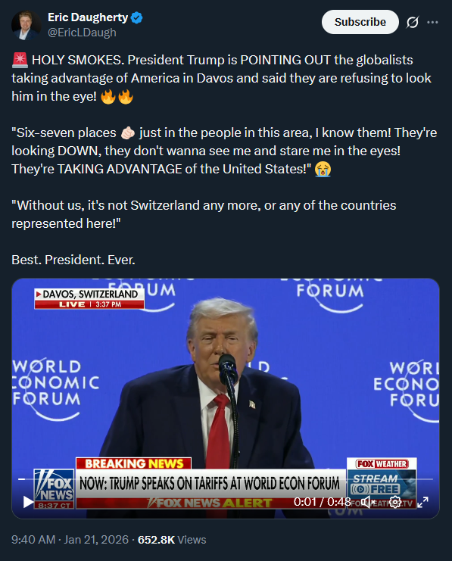Switch the video to fullscreen
Screen dimensions: 452x561
tap(422, 502)
